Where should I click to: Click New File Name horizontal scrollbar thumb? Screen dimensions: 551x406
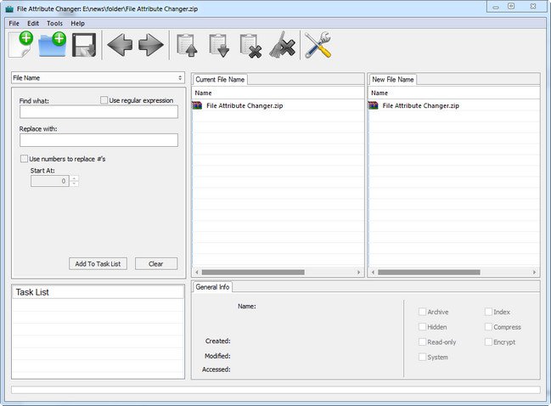pos(429,272)
